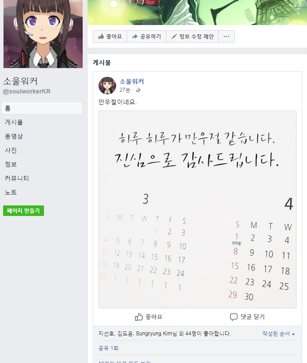Screen dimensions: 307x363
Task: Open the 동영상 sidebar section
Action: (14, 136)
